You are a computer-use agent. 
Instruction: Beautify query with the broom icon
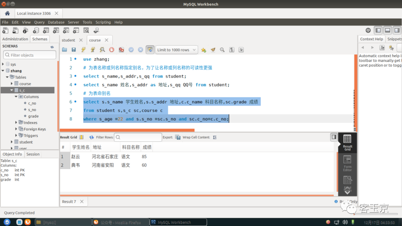click(213, 50)
